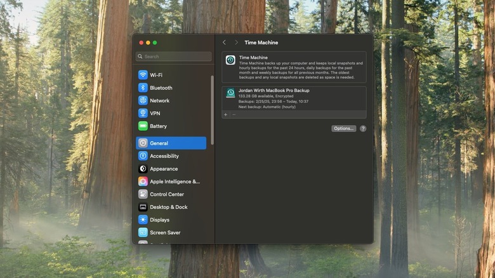495x278 pixels.
Task: Open Screen Saver settings
Action: 164,232
